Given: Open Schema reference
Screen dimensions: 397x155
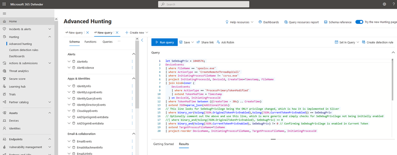Looking at the screenshot, I should pos(338,22).
